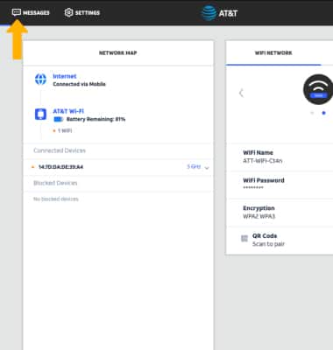
Task: Select the second blue carousel dot
Action: [323, 113]
